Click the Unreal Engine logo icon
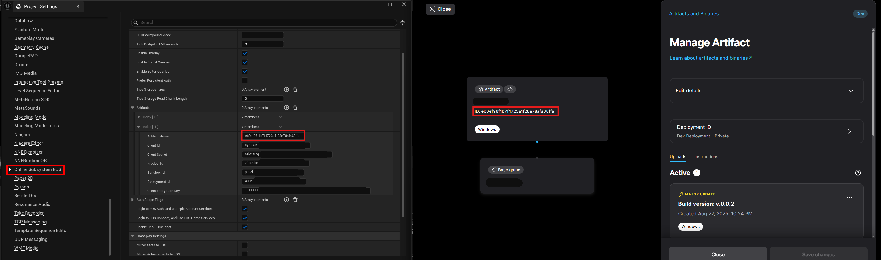Viewport: 881px width, 260px height. point(8,6)
